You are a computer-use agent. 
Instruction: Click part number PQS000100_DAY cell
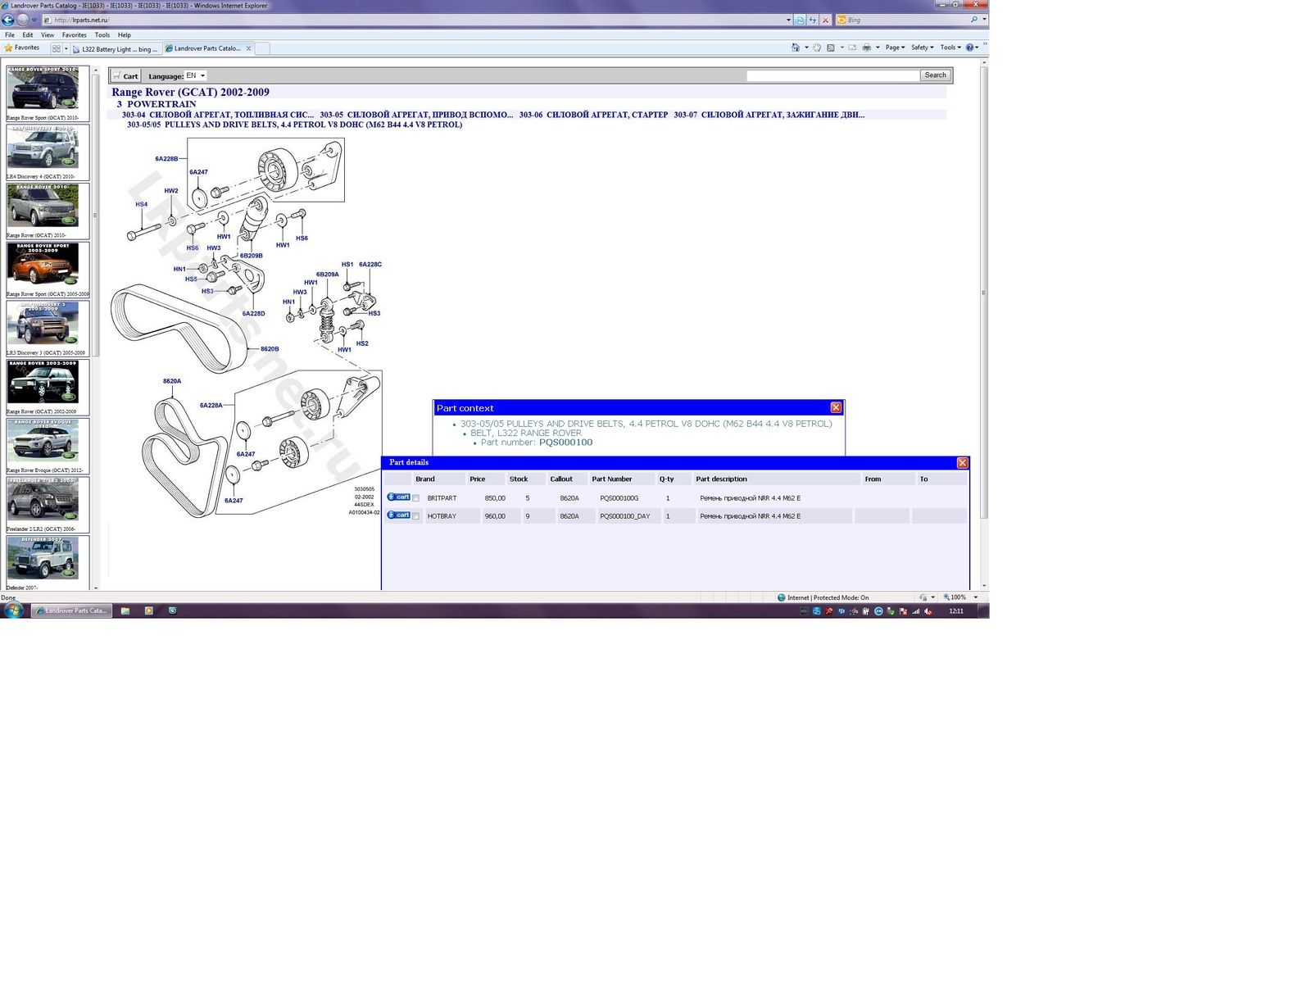[x=625, y=516]
